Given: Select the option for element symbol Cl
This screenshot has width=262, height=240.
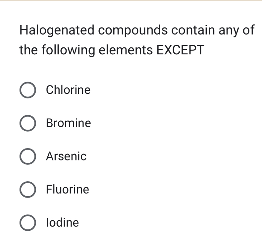Looking at the screenshot, I should (28, 90).
